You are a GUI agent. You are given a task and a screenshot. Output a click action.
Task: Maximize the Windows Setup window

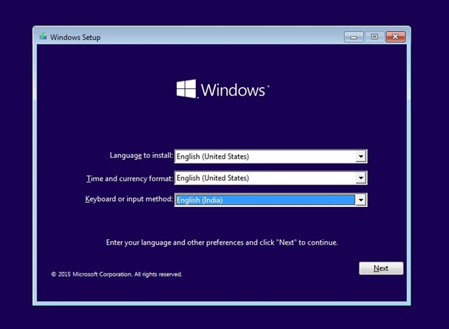pos(374,37)
